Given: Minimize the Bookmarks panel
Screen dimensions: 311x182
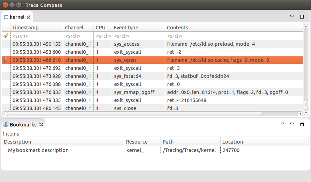Looking at the screenshot, I should pos(293,124).
